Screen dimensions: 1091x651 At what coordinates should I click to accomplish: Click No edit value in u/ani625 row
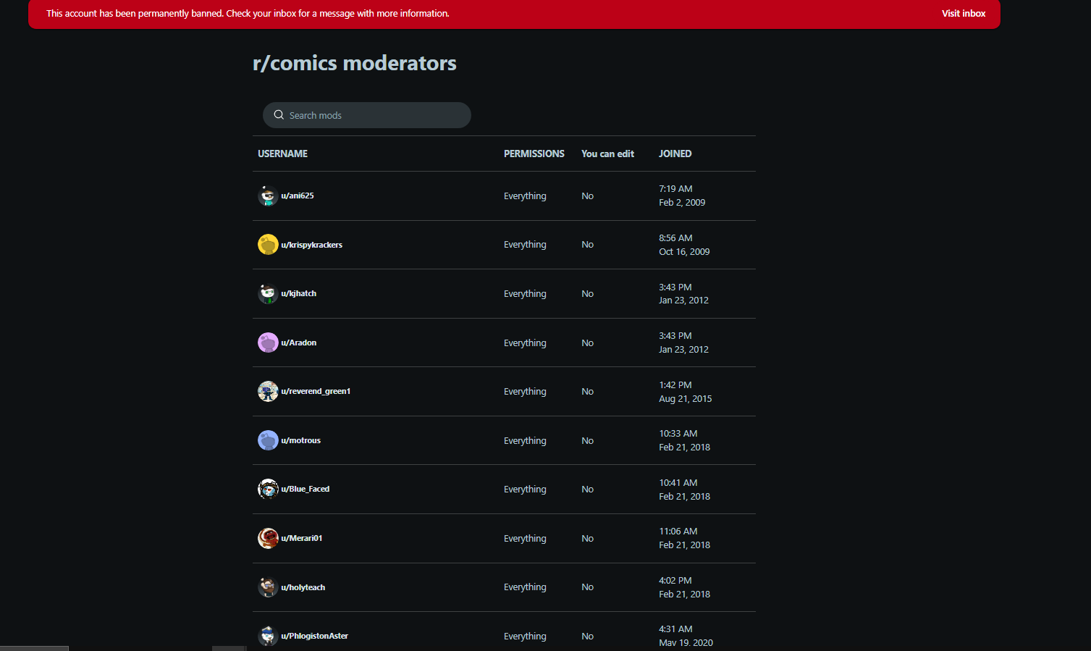[588, 196]
